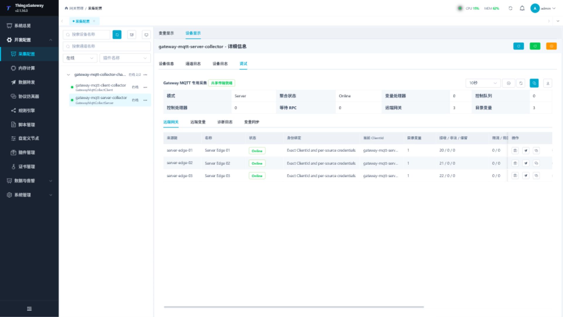Open 数据转发 in the sidebar
Image resolution: width=563 pixels, height=317 pixels.
(29, 82)
